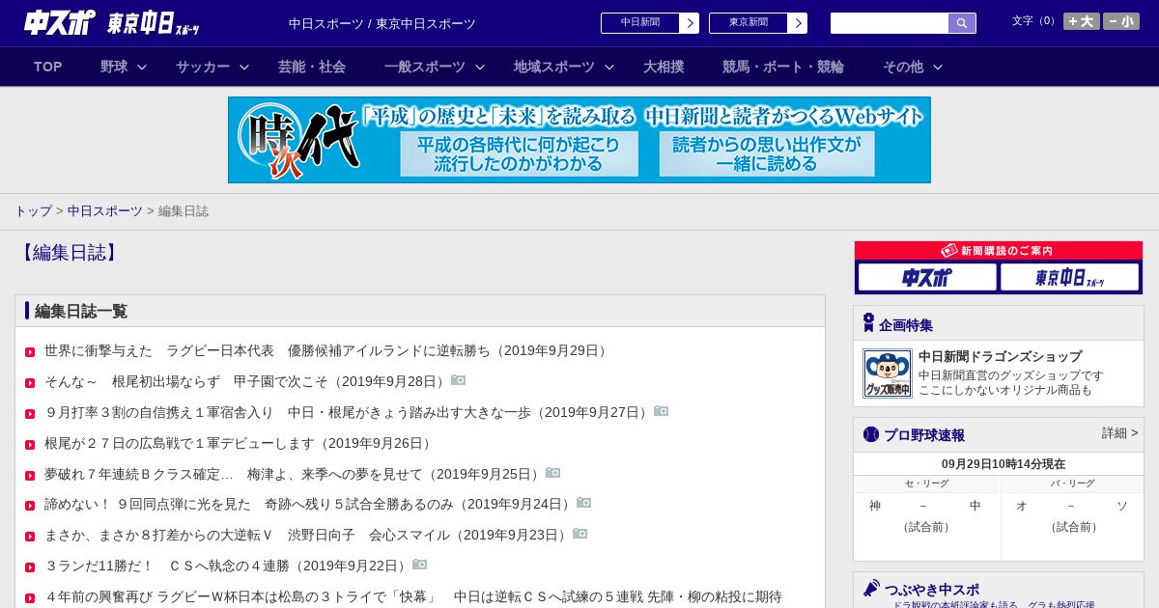Click 文字（0）label in header

click(x=1035, y=20)
